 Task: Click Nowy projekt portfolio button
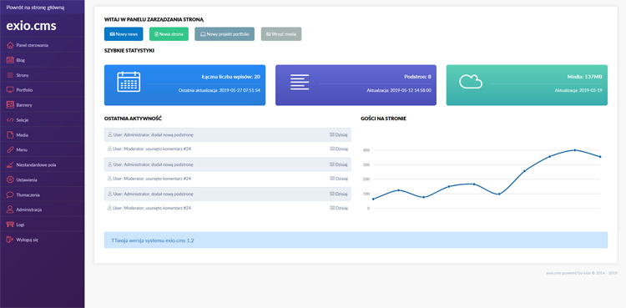click(225, 34)
